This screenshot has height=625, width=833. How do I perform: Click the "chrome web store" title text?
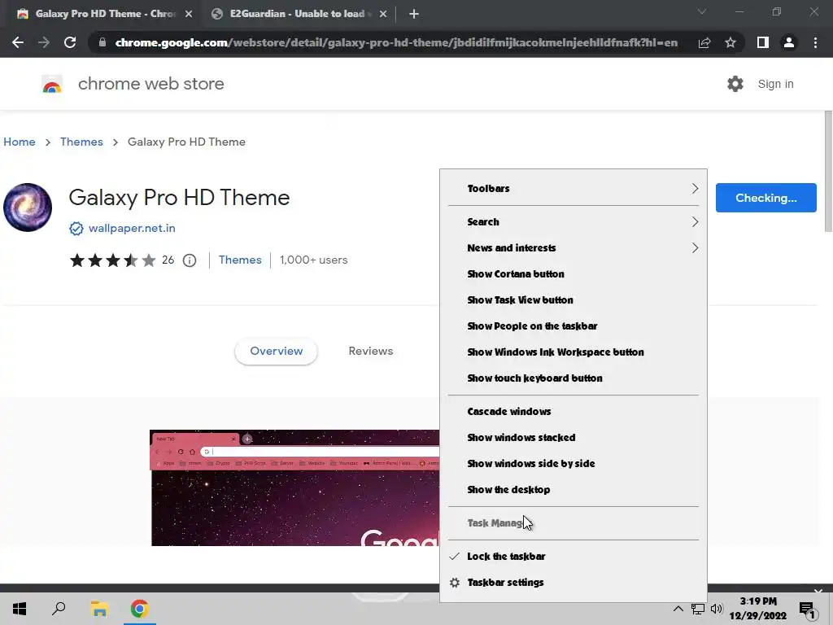(150, 84)
